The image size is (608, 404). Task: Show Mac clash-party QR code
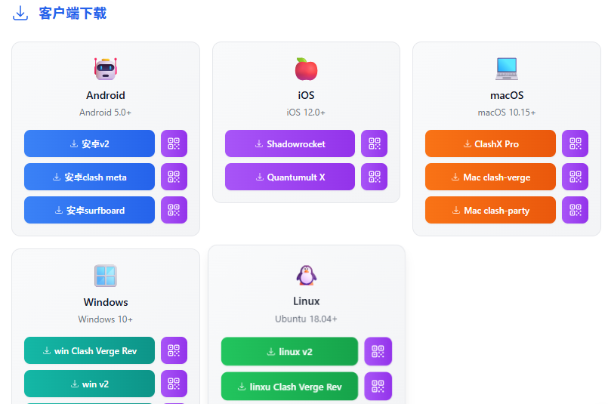(575, 210)
